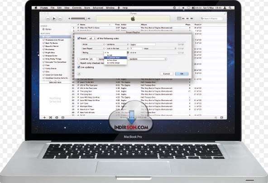The width and height of the screenshot is (268, 183).
Task: Choose 'is less than' in the open menu
Action: point(115,60)
